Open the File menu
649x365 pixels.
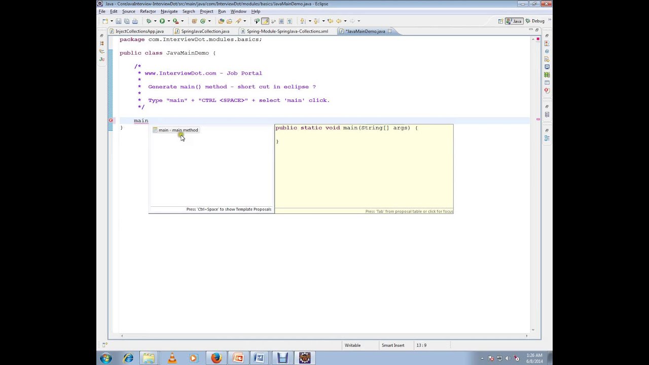(x=102, y=11)
